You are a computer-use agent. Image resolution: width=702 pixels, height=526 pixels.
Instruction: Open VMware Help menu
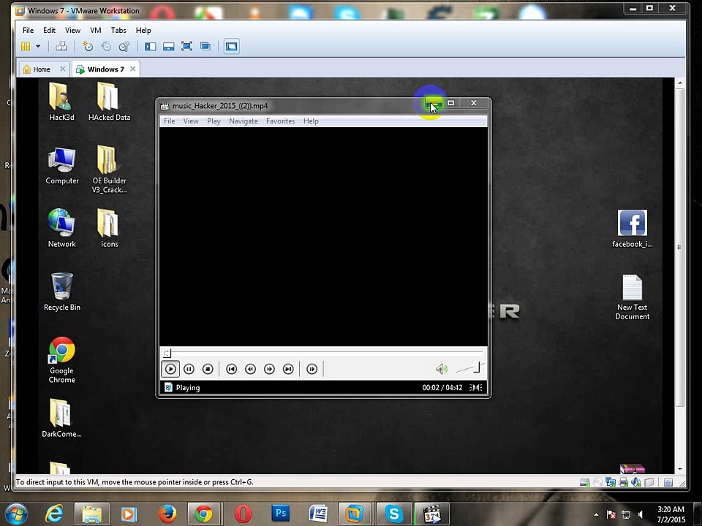143,31
